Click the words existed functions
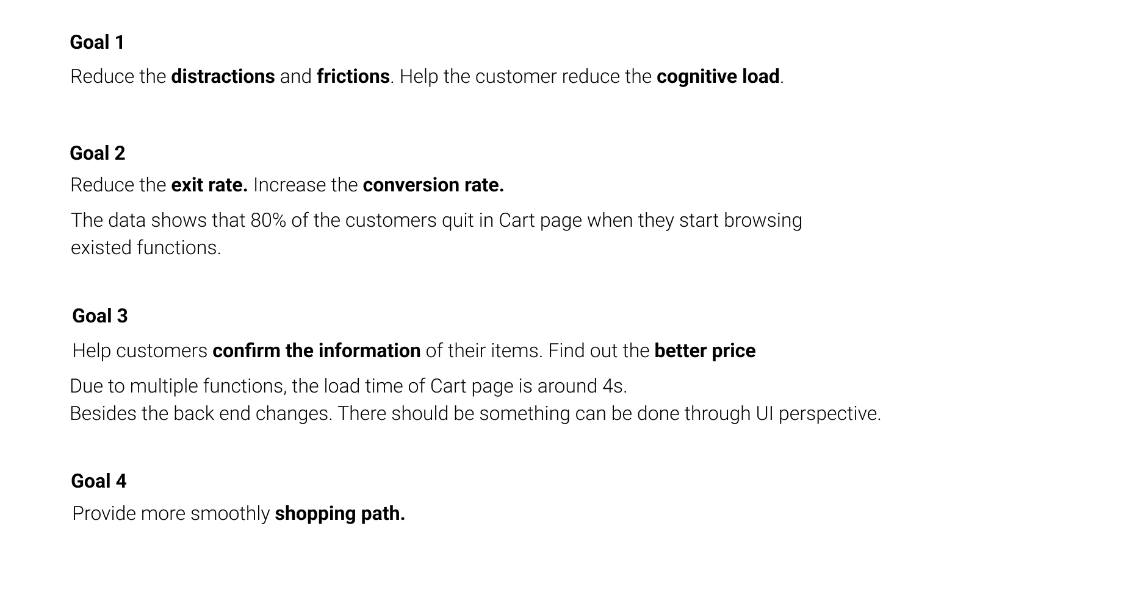Viewport: 1146px width, 590px height. tap(145, 247)
